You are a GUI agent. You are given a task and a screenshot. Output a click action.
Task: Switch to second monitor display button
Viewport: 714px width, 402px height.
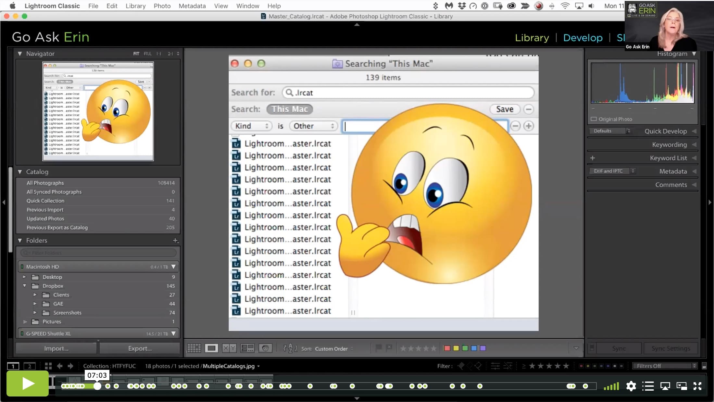[30, 366]
